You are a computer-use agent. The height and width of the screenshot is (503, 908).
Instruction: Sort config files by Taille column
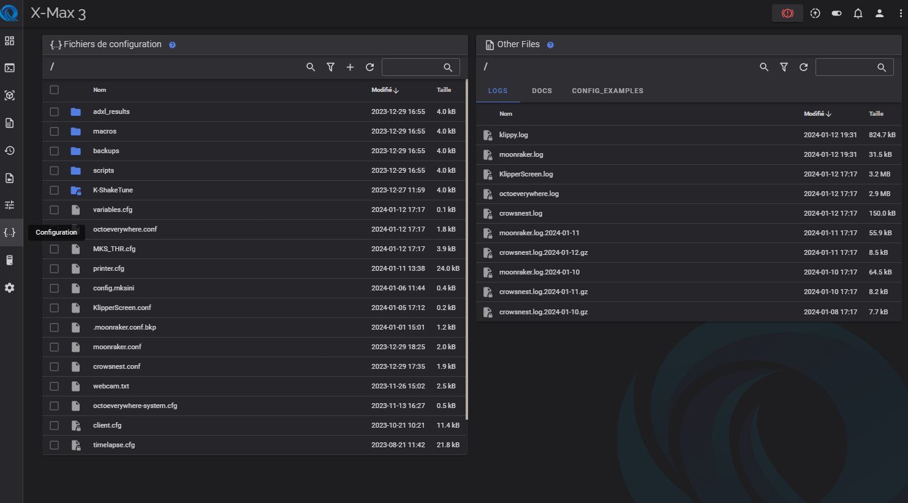tap(444, 90)
